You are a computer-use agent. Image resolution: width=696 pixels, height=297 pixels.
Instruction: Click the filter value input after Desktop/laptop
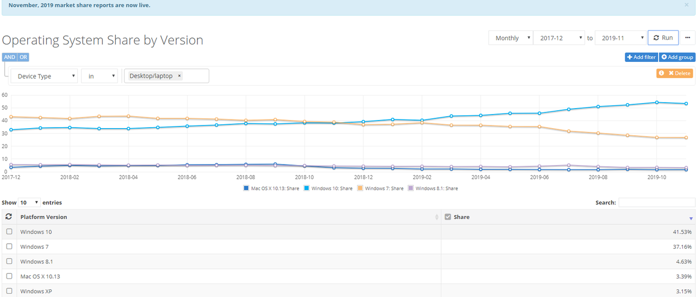tap(196, 76)
